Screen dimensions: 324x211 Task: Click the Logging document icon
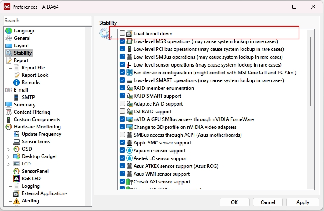16,186
